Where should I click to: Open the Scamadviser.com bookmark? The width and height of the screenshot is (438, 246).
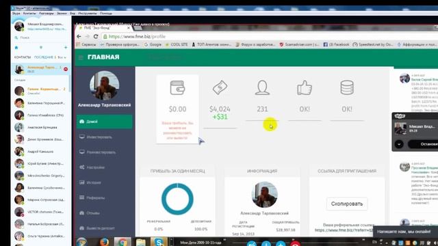point(300,44)
